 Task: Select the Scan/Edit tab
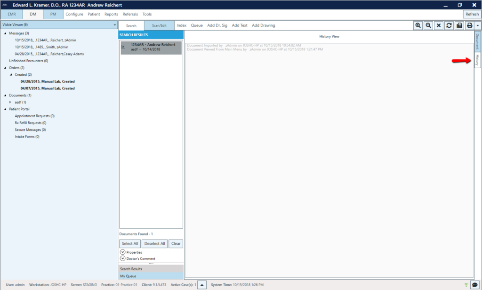point(159,25)
